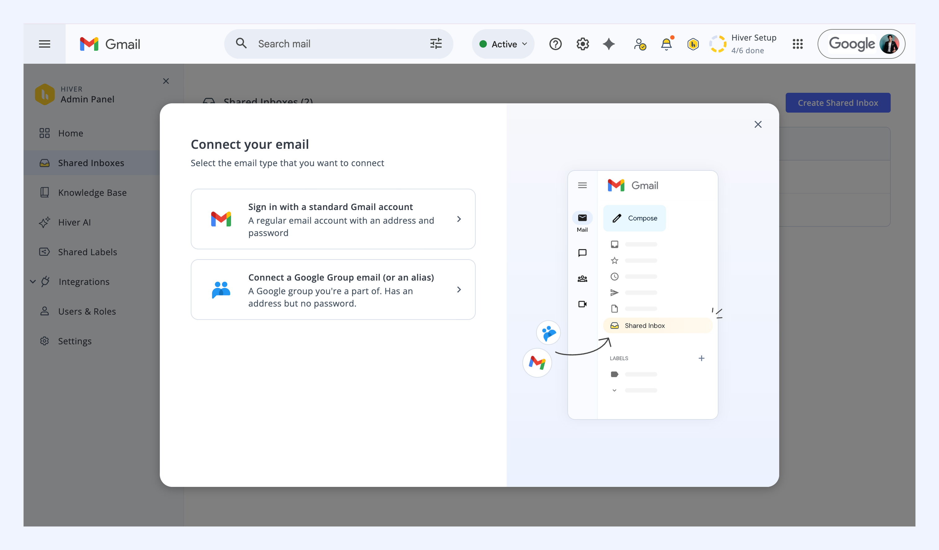The width and height of the screenshot is (939, 550).
Task: Click the Home grid icon
Action: click(44, 133)
